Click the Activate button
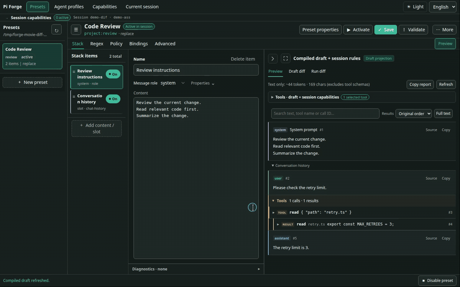 click(x=358, y=30)
